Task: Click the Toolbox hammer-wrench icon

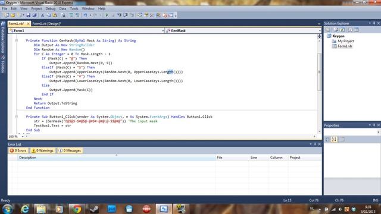Action: pos(152,15)
